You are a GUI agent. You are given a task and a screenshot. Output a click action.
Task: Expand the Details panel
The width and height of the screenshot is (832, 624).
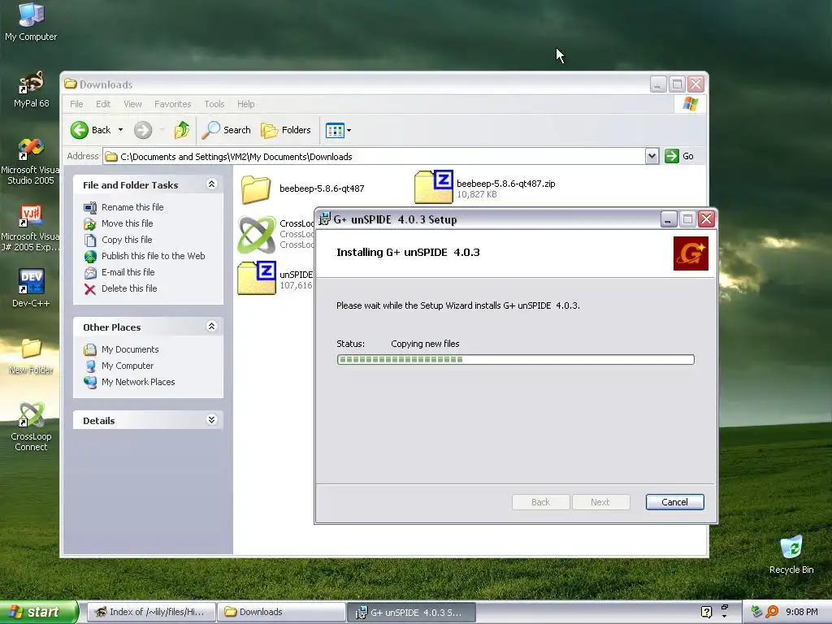coord(212,420)
